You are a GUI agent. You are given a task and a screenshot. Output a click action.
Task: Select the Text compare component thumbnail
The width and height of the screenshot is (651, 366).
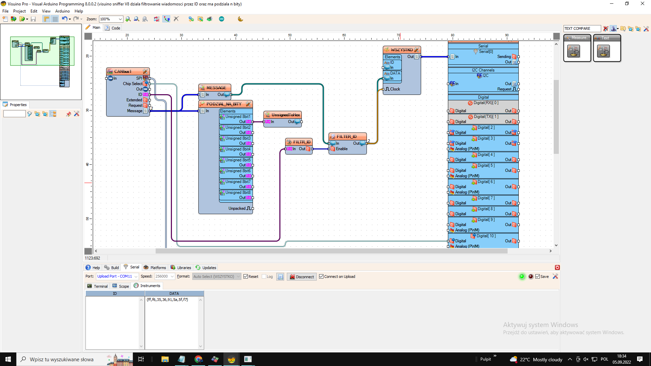click(607, 48)
